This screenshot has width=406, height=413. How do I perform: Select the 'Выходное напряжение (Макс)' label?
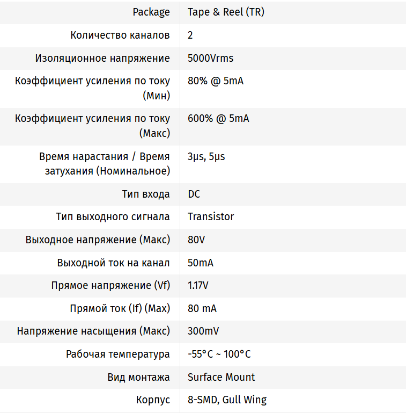click(x=98, y=240)
